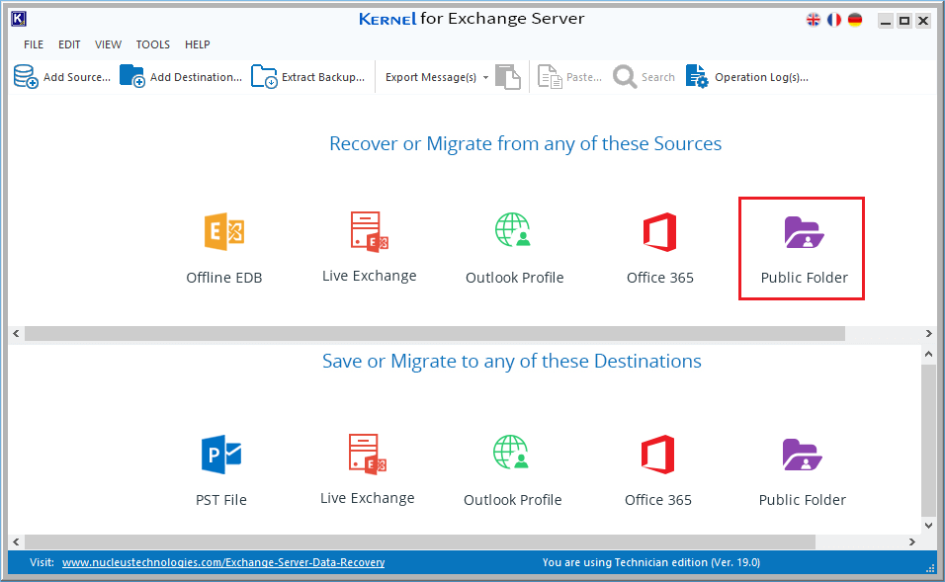Open the HELP menu

(198, 44)
